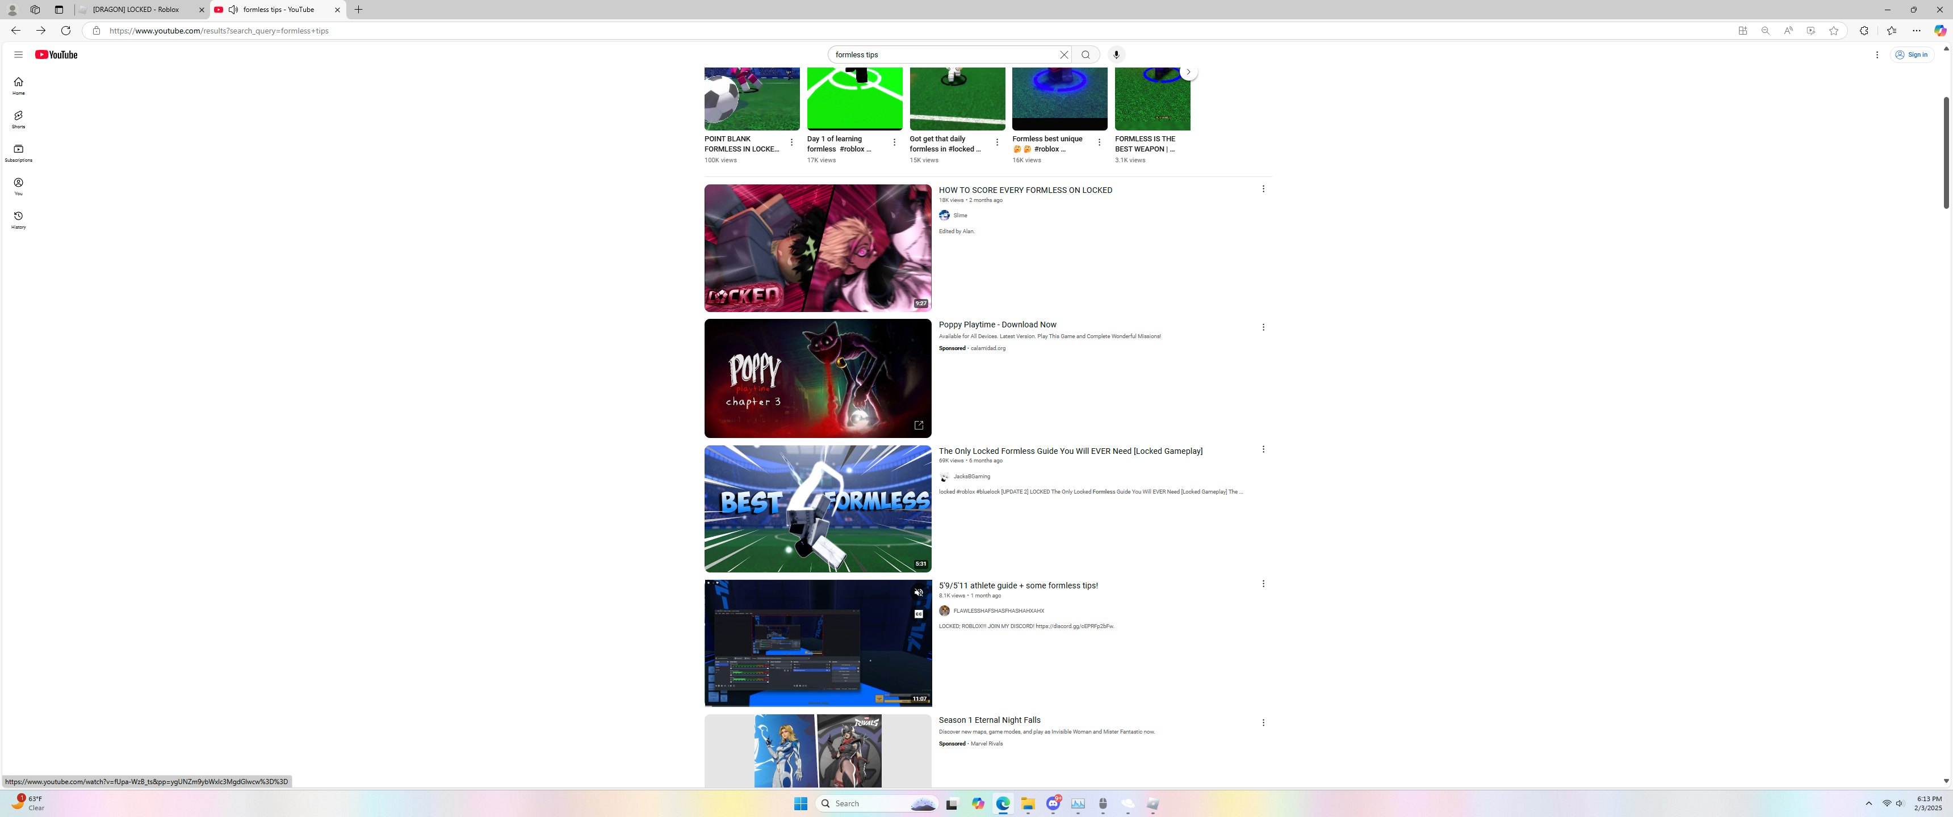
Task: Open options for POINT BLANK FORMLESS short
Action: pos(791,142)
